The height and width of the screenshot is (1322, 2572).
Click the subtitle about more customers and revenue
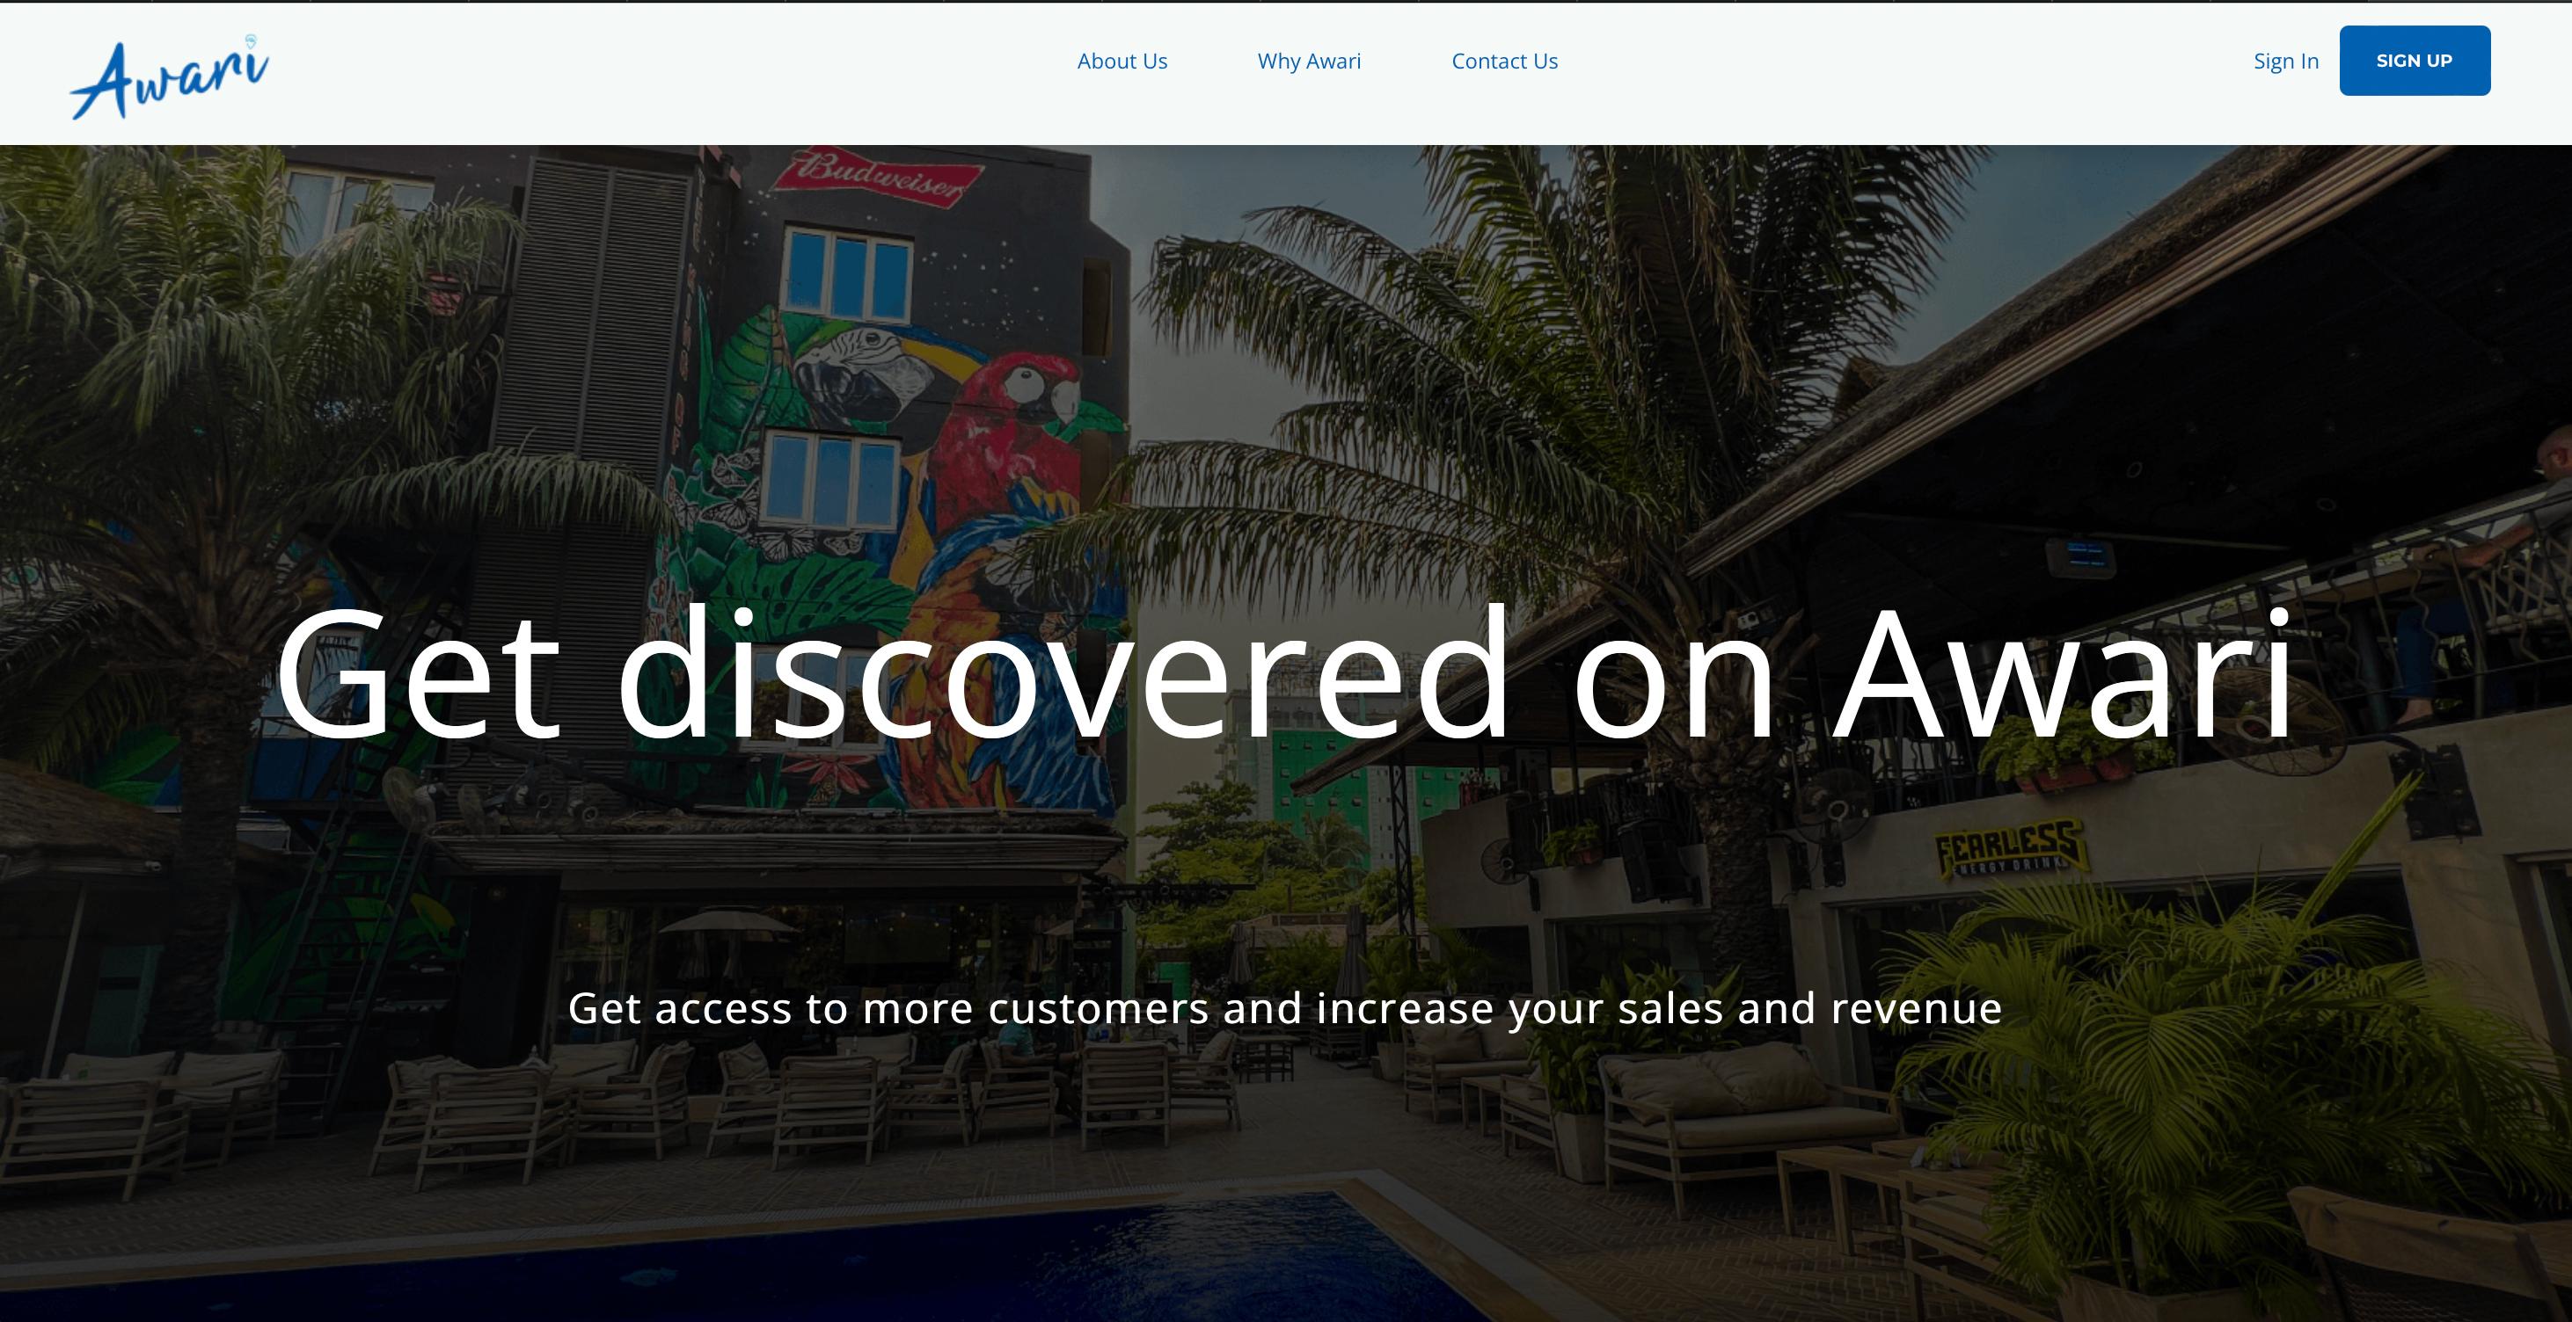coord(1285,1007)
